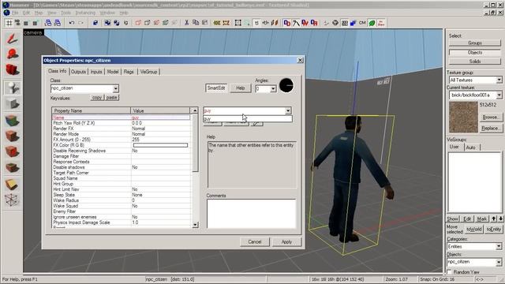This screenshot has width=505, height=284.
Task: Select the Vertex manipulation wireframe tool
Action: coord(13,200)
